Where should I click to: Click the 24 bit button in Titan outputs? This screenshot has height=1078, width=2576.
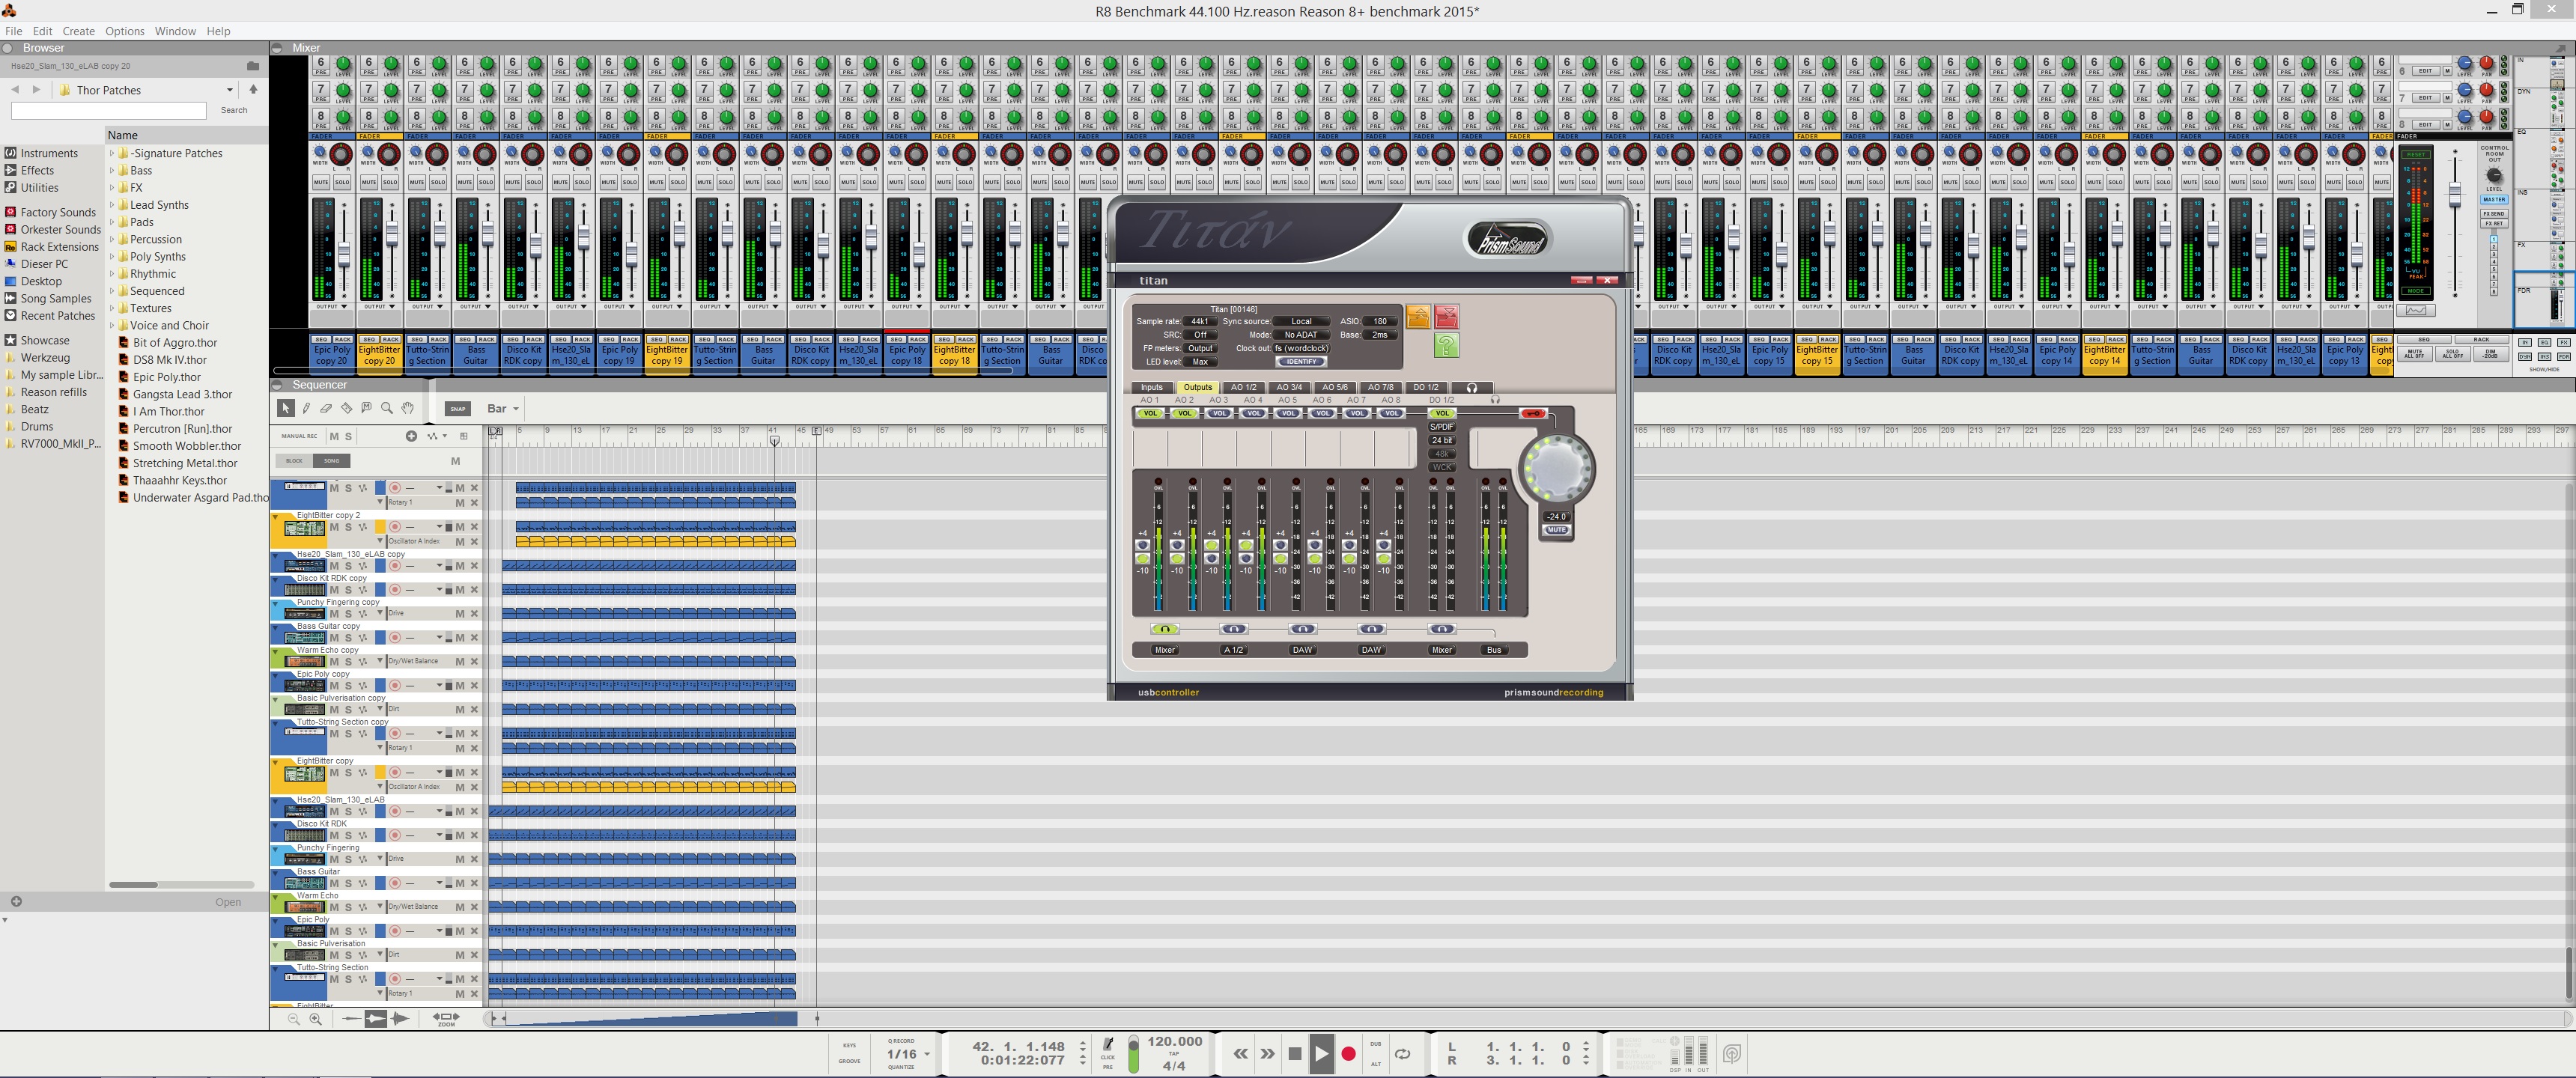pyautogui.click(x=1442, y=440)
